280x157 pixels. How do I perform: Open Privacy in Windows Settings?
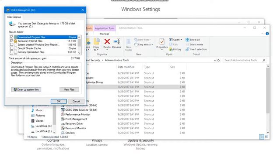pyautogui.click(x=97, y=143)
